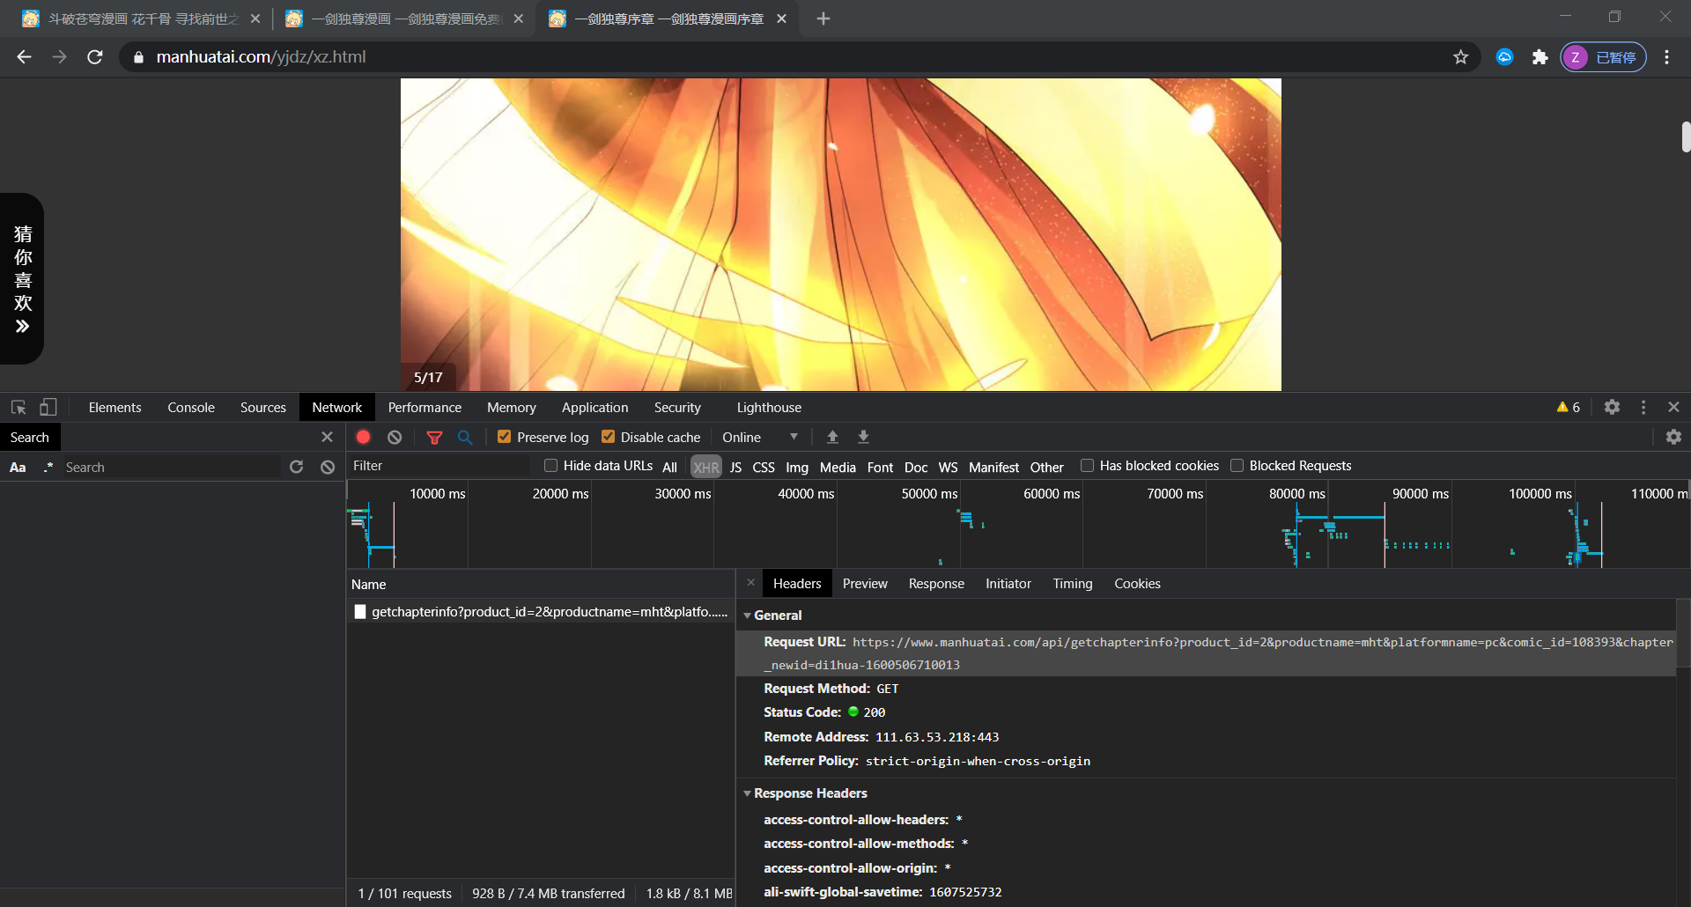Open DevTools customize three-dot menu
The height and width of the screenshot is (907, 1691).
pos(1643,407)
